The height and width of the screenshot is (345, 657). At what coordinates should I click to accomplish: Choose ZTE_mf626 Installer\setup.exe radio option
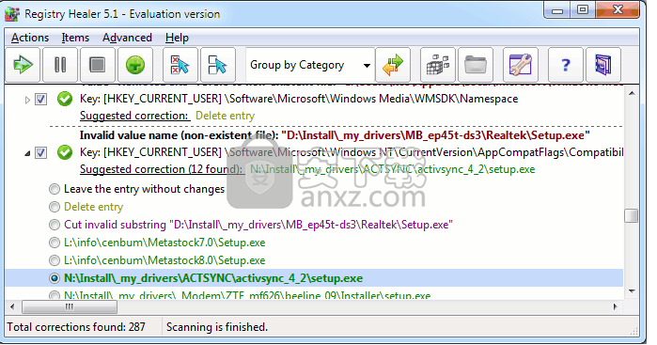click(55, 295)
